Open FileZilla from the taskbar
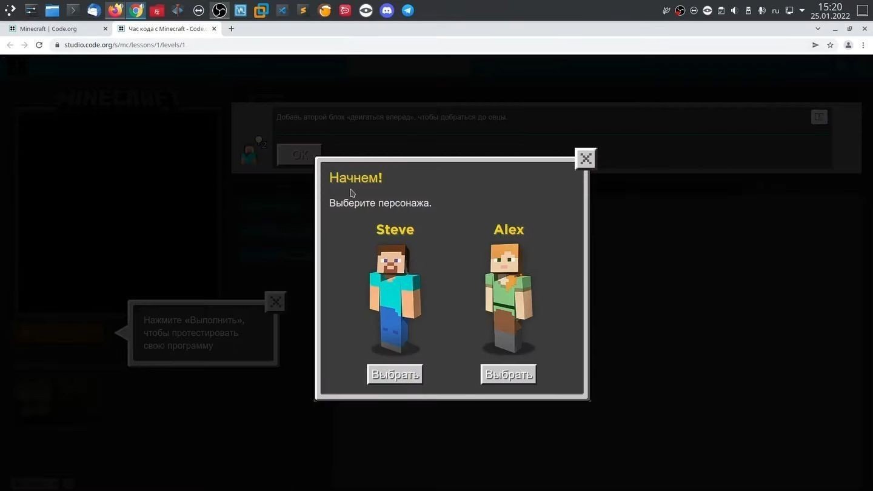Viewport: 873px width, 491px height. pyautogui.click(x=156, y=10)
